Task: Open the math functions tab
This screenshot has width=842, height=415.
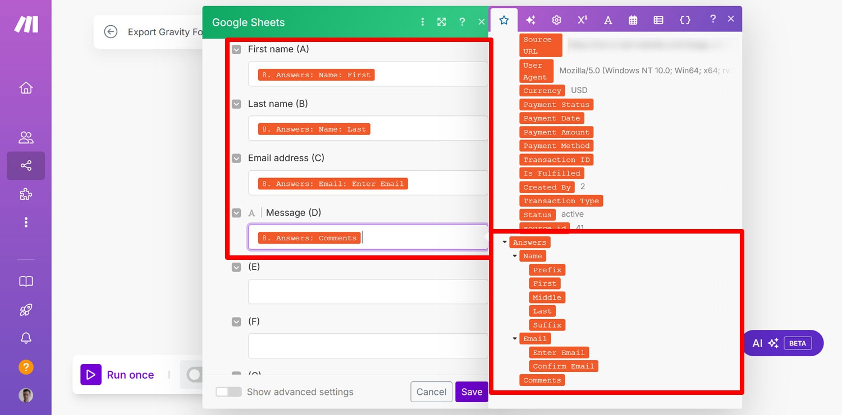Action: pos(582,20)
